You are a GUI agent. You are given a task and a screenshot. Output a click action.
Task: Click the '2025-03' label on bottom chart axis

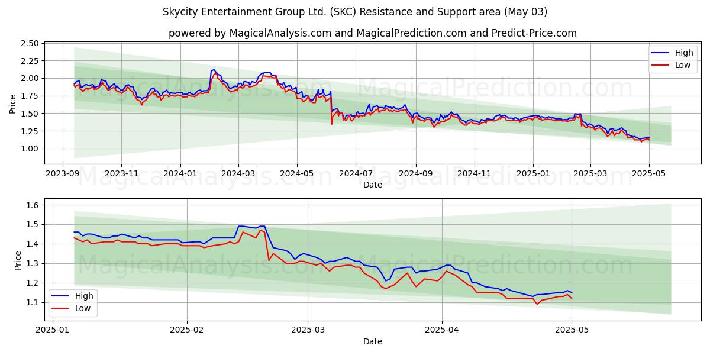[308, 331]
